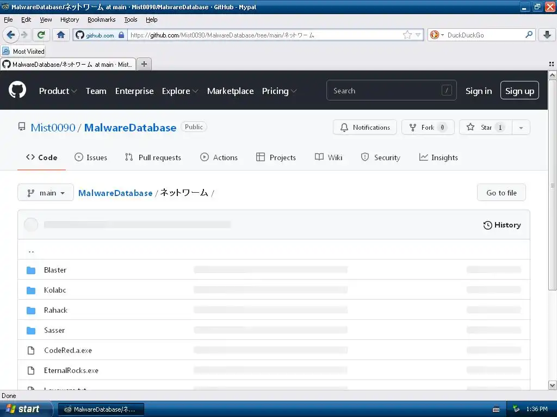Open the Team link in GitHub header
This screenshot has width=557, height=417.
96,91
